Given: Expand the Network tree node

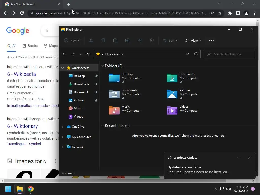Looking at the screenshot, I should (x=63, y=147).
